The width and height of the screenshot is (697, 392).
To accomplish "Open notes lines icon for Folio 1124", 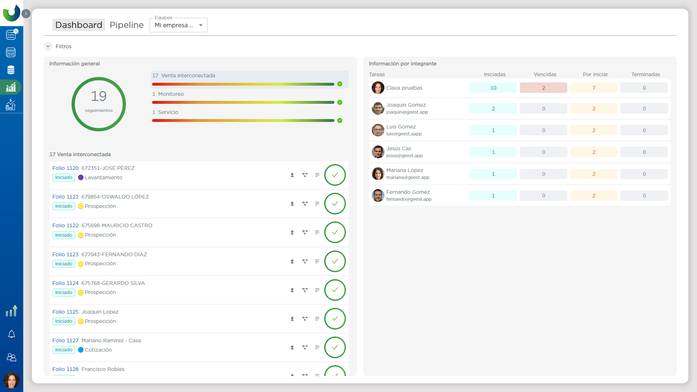I will point(317,290).
